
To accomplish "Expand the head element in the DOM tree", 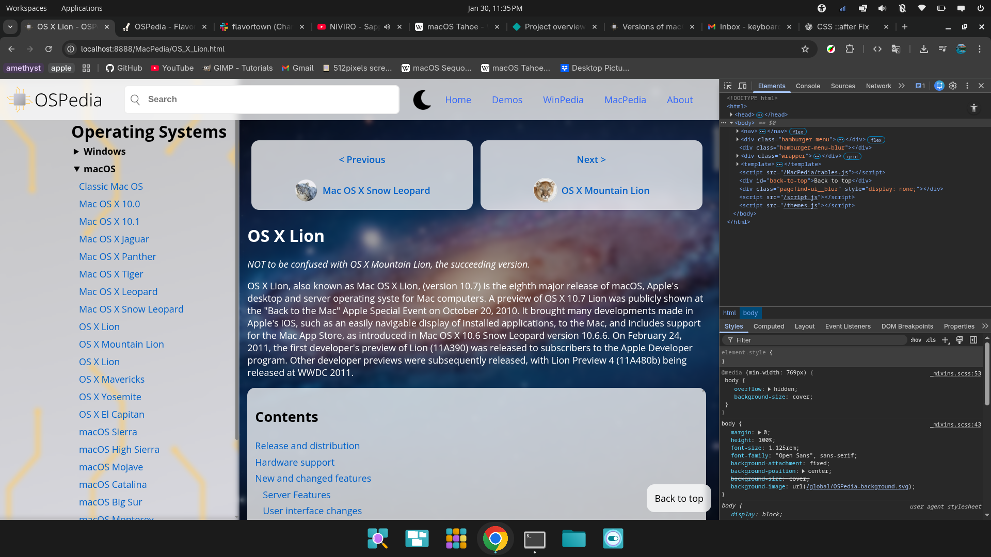I will pos(731,114).
